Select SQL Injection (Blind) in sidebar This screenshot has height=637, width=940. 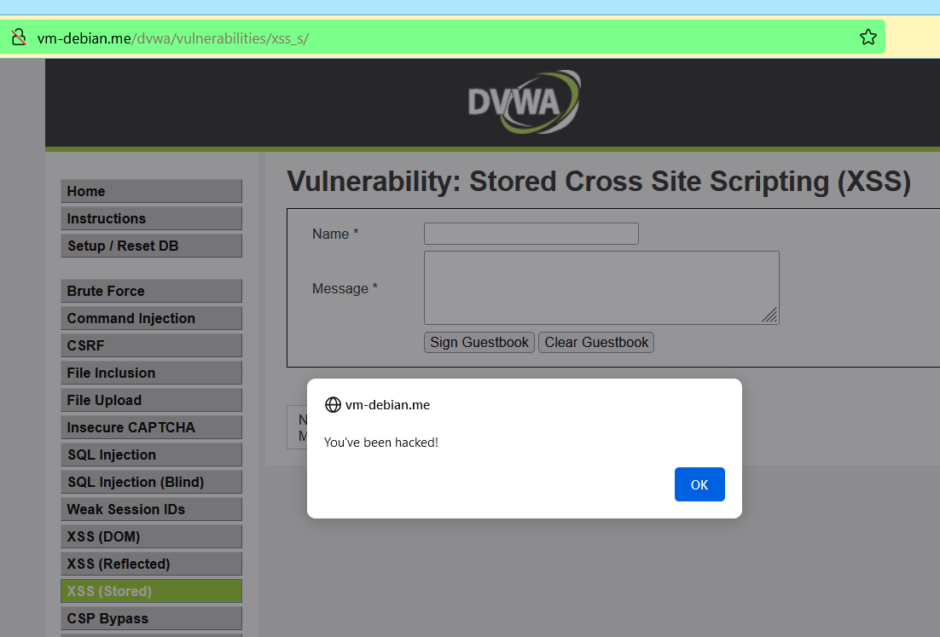click(x=151, y=482)
